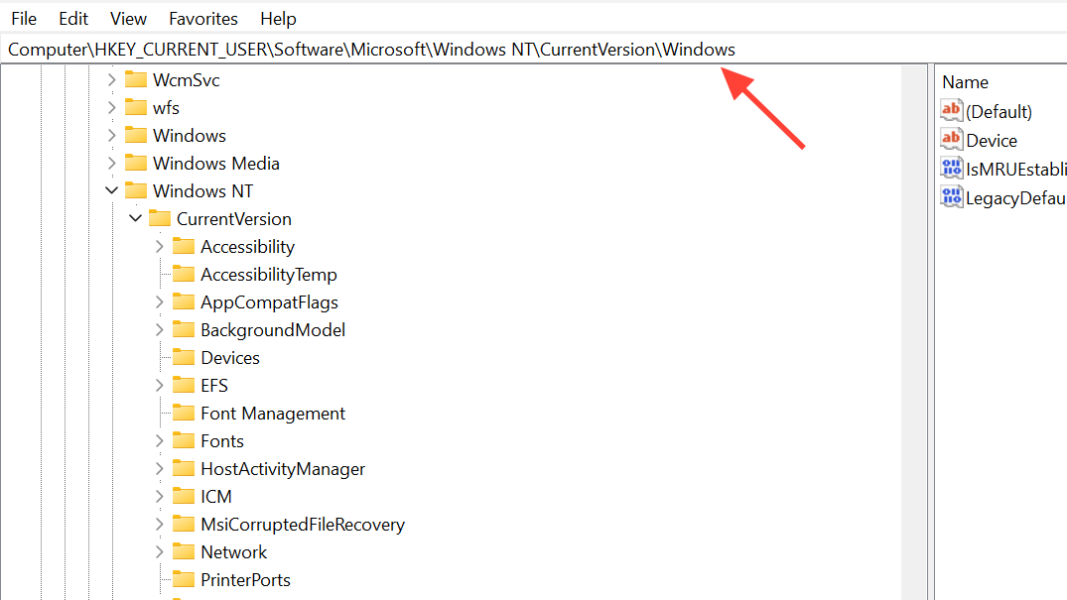Open the View menu
Screen dimensions: 1067x600
click(128, 19)
